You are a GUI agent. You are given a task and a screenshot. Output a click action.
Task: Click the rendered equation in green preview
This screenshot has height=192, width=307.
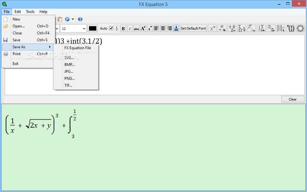[41, 124]
